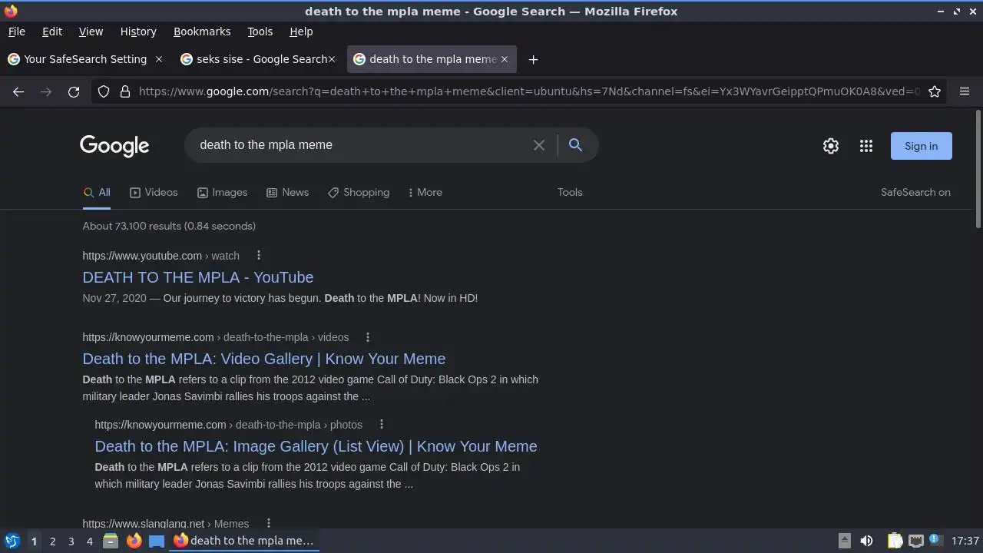Click the Firefox window taskbar entry
Image resolution: width=983 pixels, height=553 pixels.
(244, 541)
